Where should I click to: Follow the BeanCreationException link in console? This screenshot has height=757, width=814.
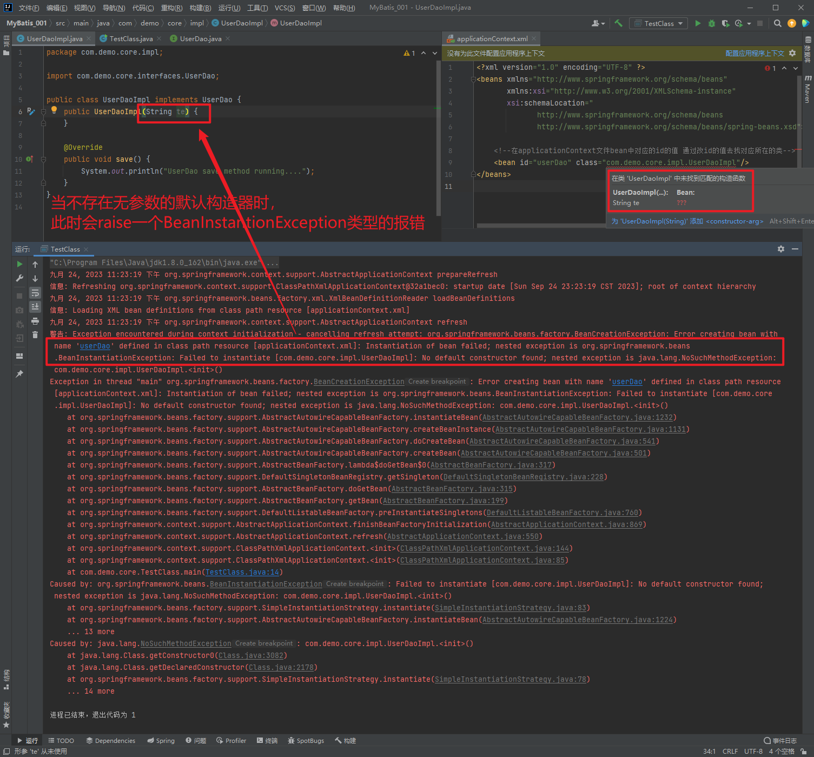pos(359,381)
